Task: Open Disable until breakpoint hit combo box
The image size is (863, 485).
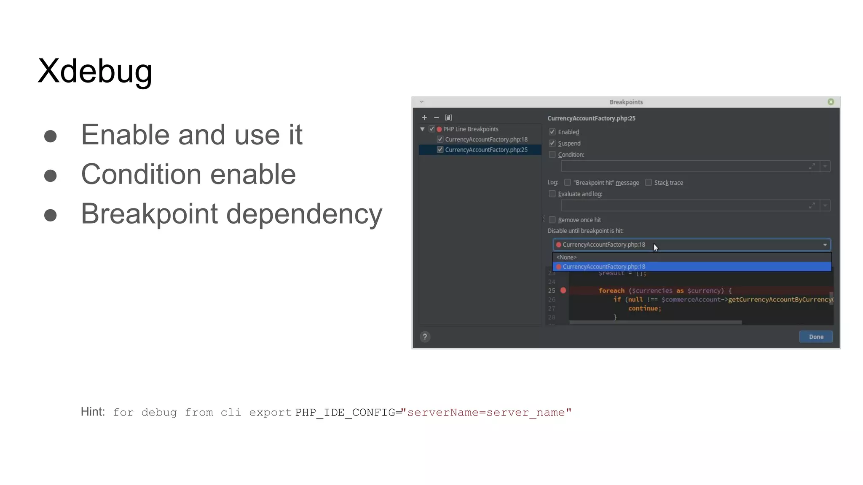Action: (691, 245)
